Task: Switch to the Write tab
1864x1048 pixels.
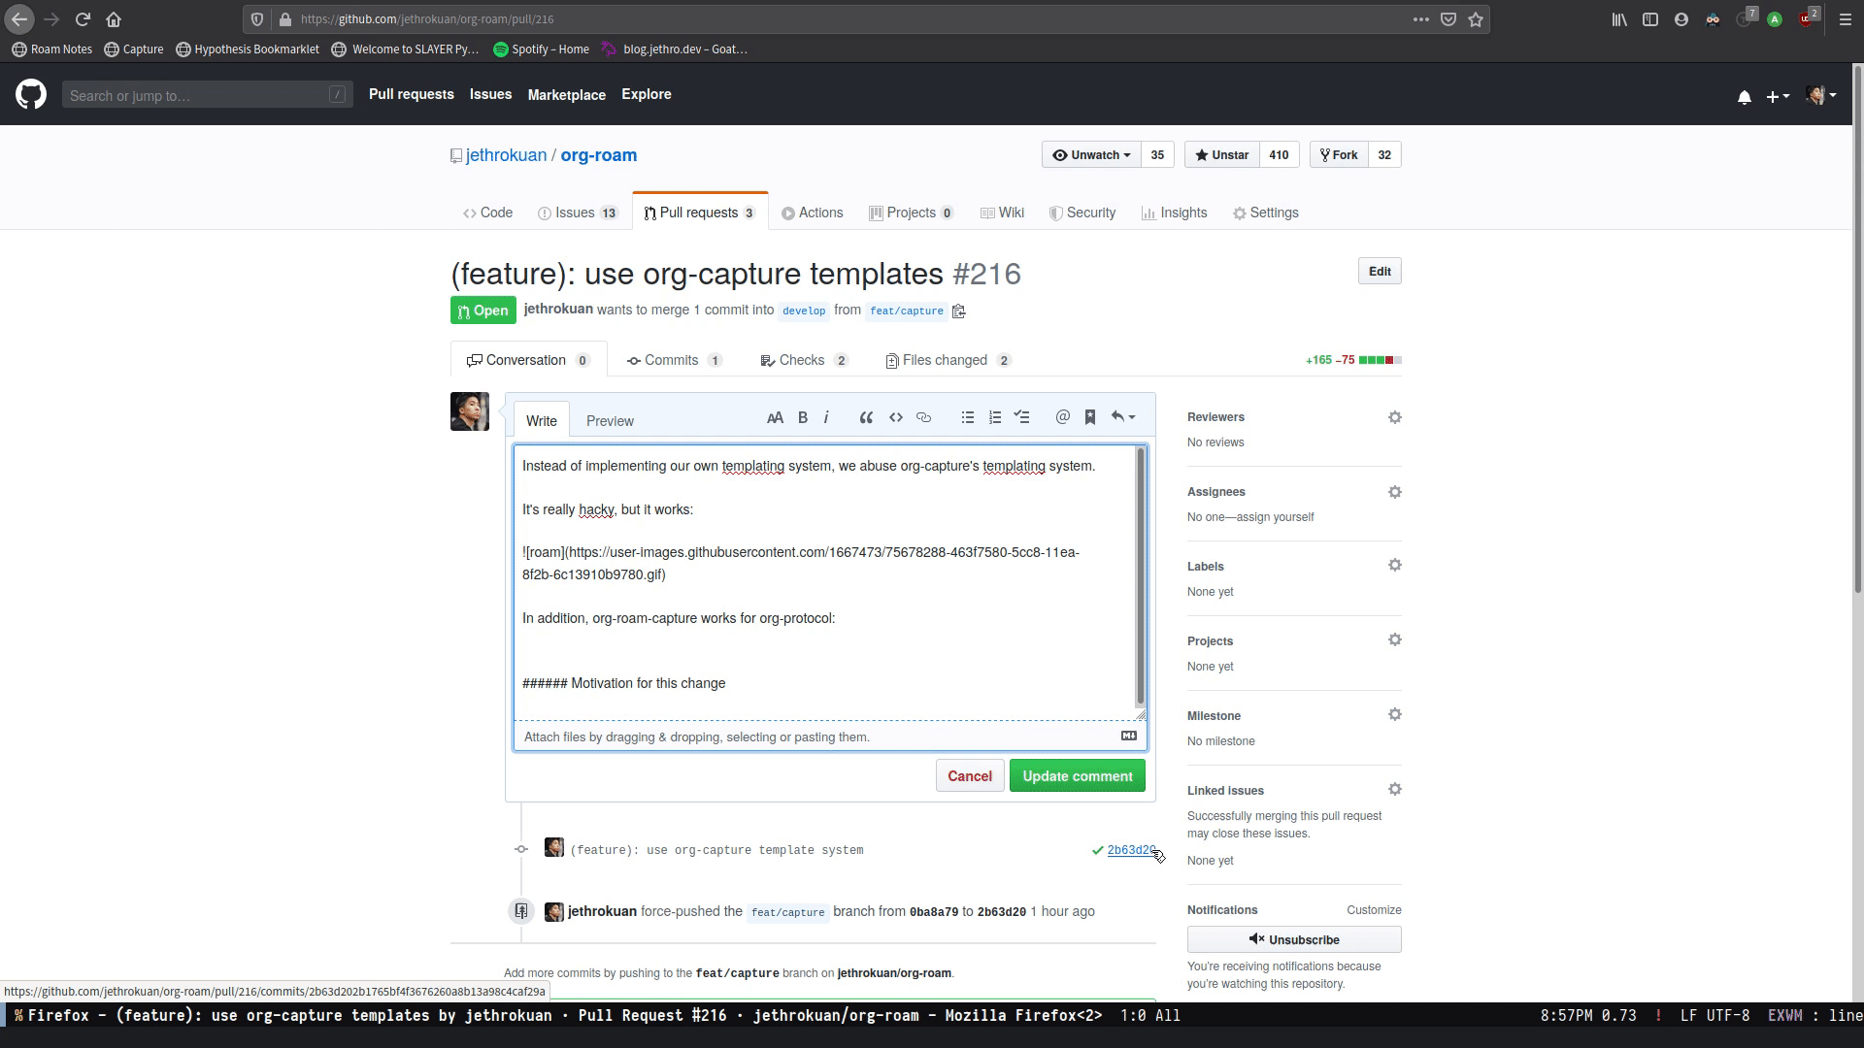Action: [542, 420]
